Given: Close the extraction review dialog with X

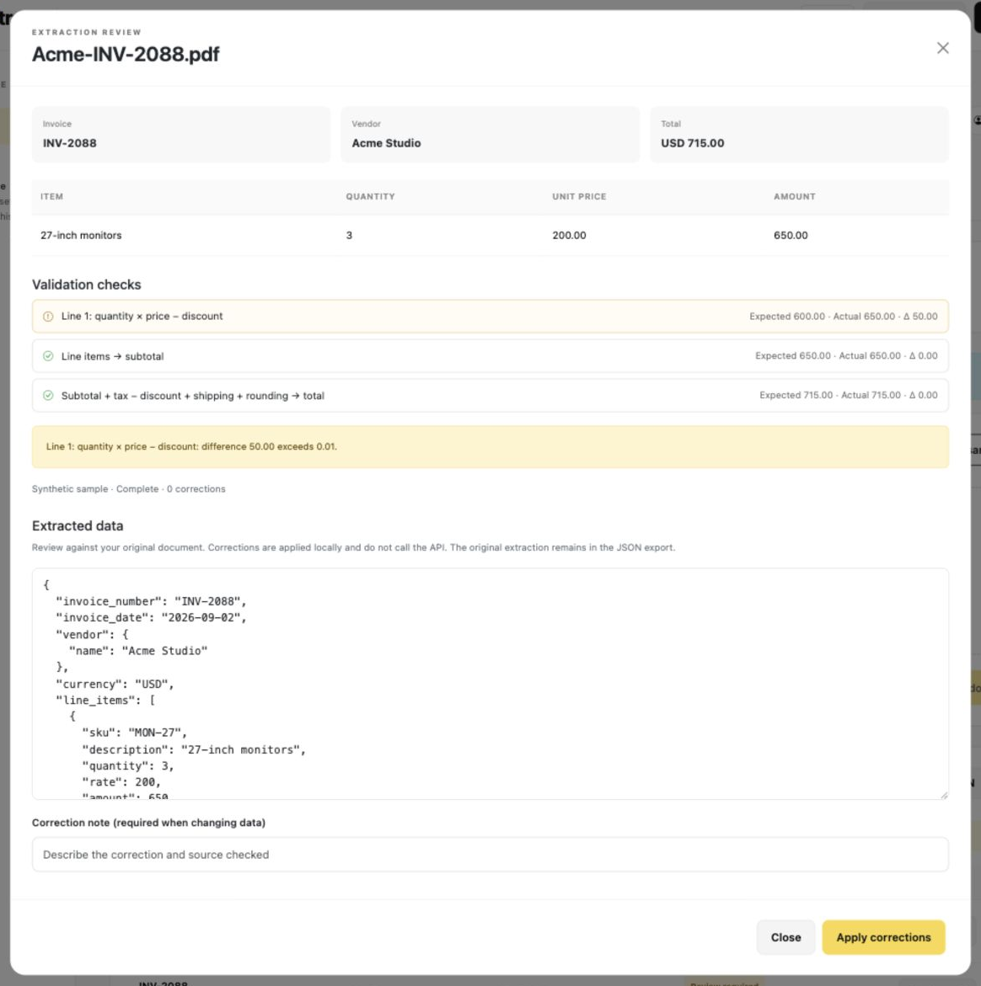Looking at the screenshot, I should [x=942, y=48].
